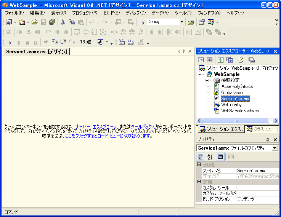Click the View Code icon in Solution Explorer
The width and height of the screenshot is (281, 217).
pyautogui.click(x=201, y=60)
